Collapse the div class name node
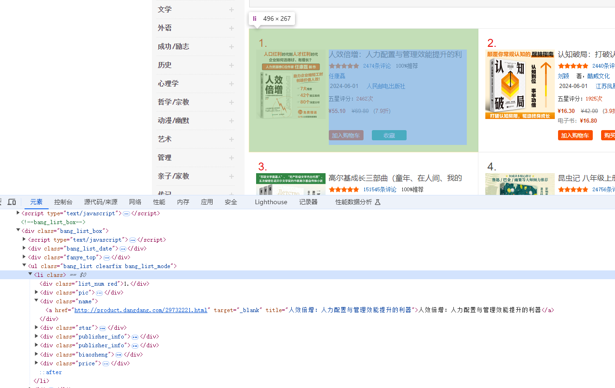The image size is (615, 388). tap(37, 301)
